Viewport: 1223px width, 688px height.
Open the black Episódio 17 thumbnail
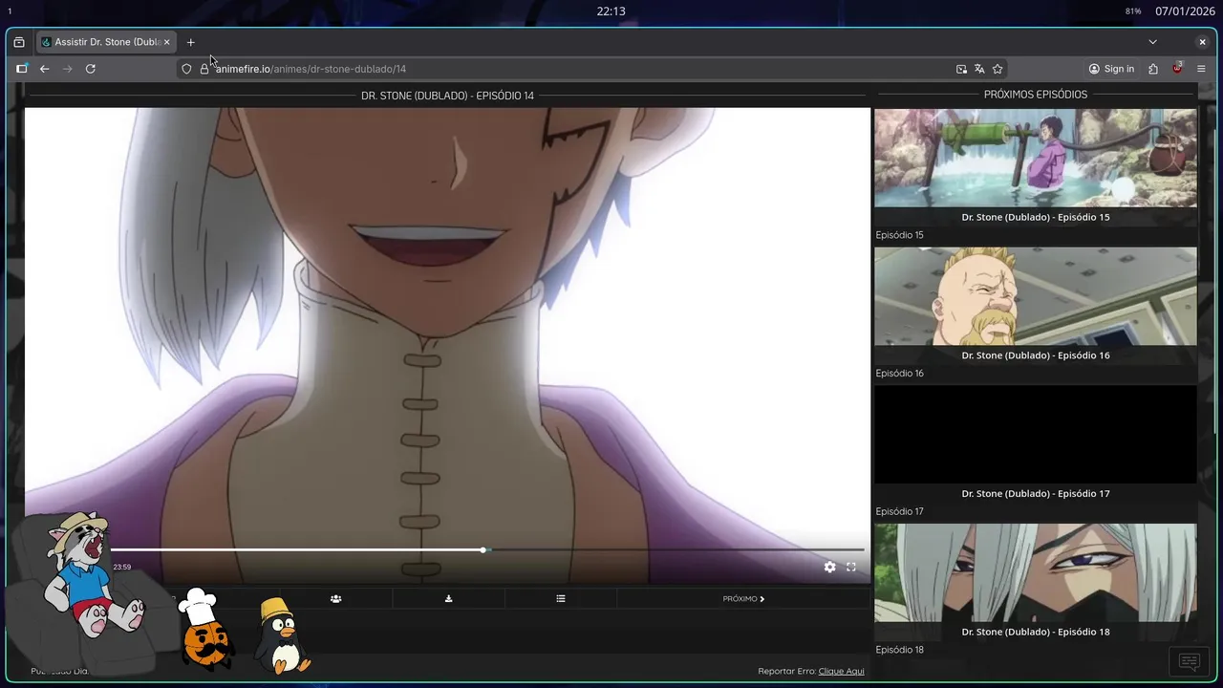pos(1035,435)
